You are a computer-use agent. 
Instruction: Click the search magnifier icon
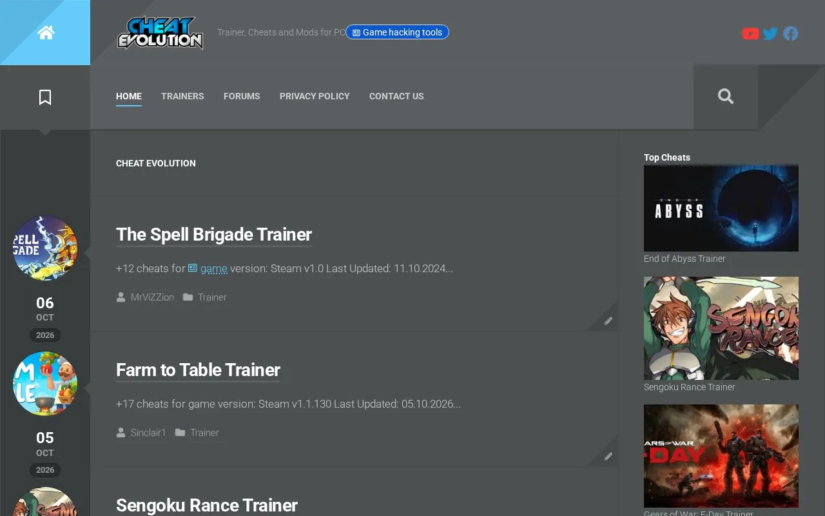pyautogui.click(x=726, y=96)
